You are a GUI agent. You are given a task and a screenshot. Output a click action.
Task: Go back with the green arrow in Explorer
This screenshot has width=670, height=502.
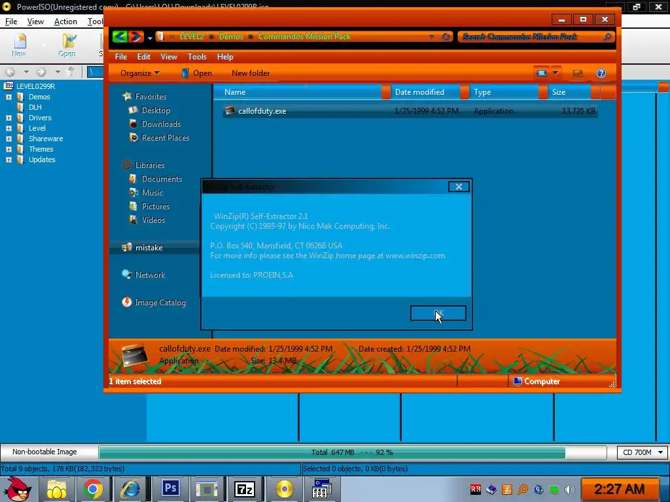click(x=120, y=37)
